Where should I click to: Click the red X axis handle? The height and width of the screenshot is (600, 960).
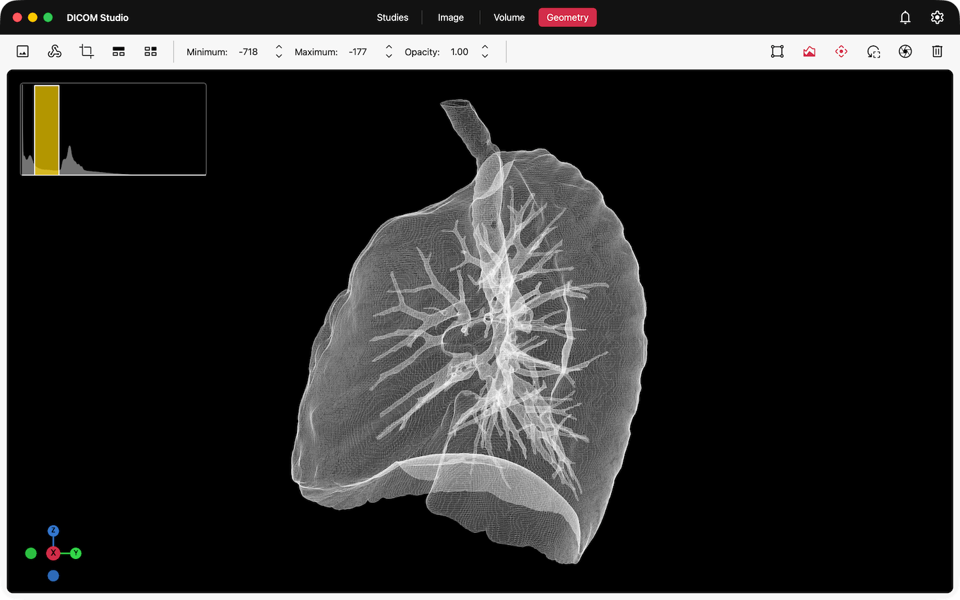pyautogui.click(x=53, y=553)
